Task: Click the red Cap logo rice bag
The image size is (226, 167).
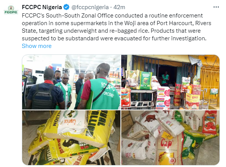Action: click(x=169, y=149)
